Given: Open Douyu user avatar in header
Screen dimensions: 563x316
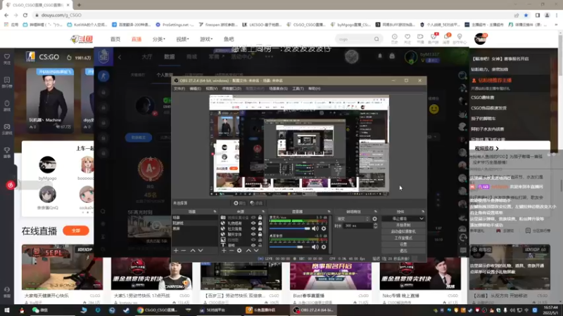Looking at the screenshot, I should pyautogui.click(x=480, y=39).
